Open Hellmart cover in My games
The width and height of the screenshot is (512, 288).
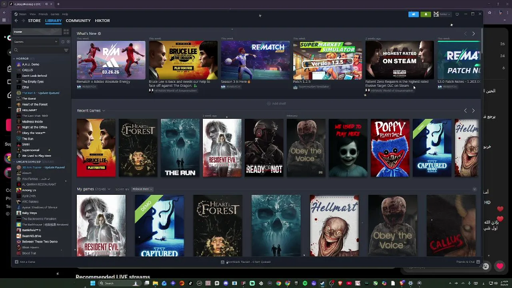tap(334, 226)
